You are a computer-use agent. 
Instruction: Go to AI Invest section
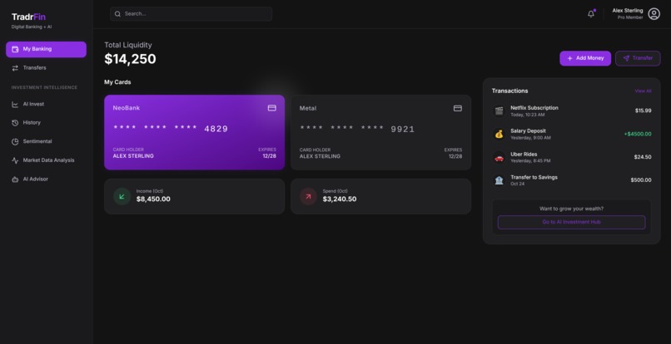pos(47,104)
